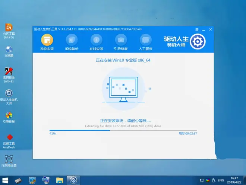Open the 引导修复 desktop icon
This screenshot has width=246, height=185.
coord(9,118)
